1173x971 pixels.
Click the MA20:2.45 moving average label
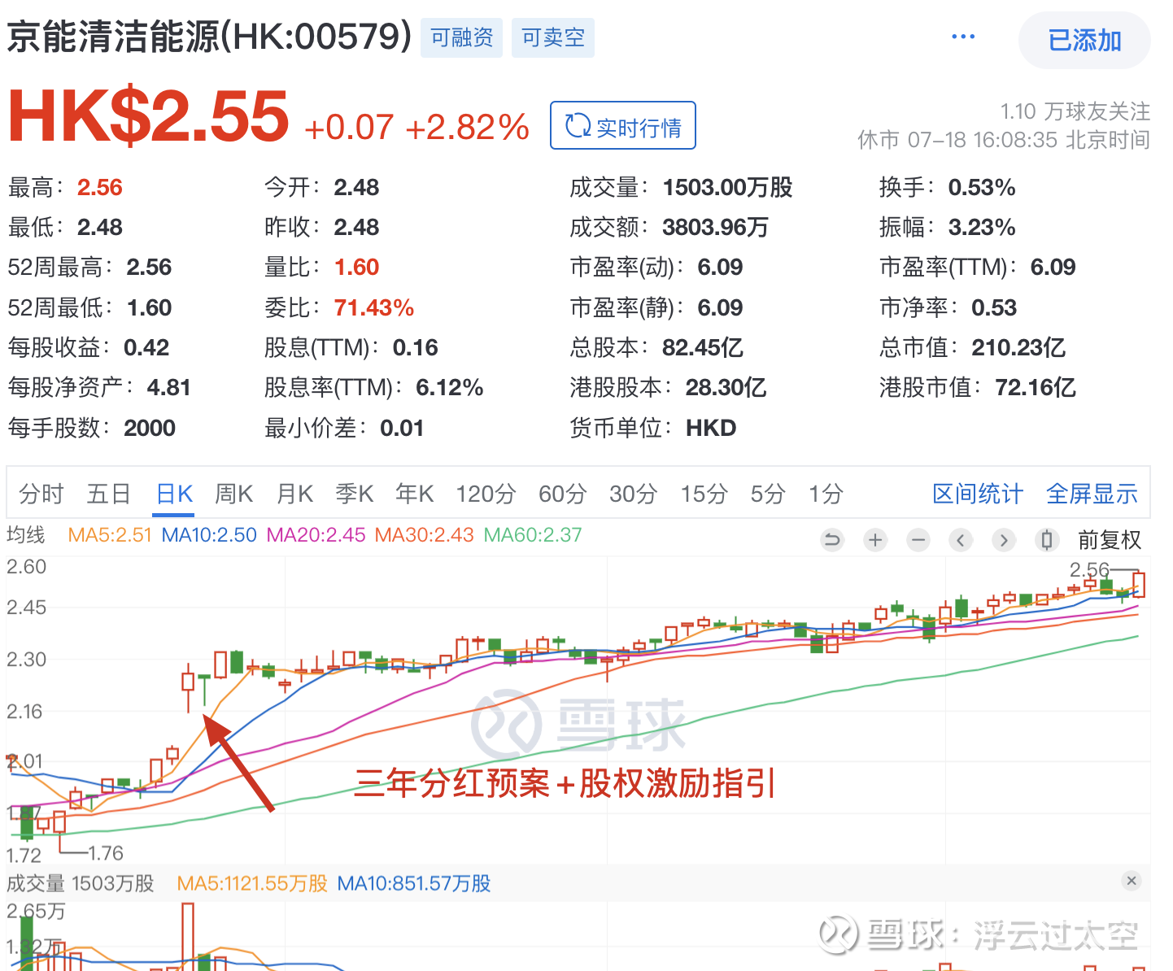point(316,535)
